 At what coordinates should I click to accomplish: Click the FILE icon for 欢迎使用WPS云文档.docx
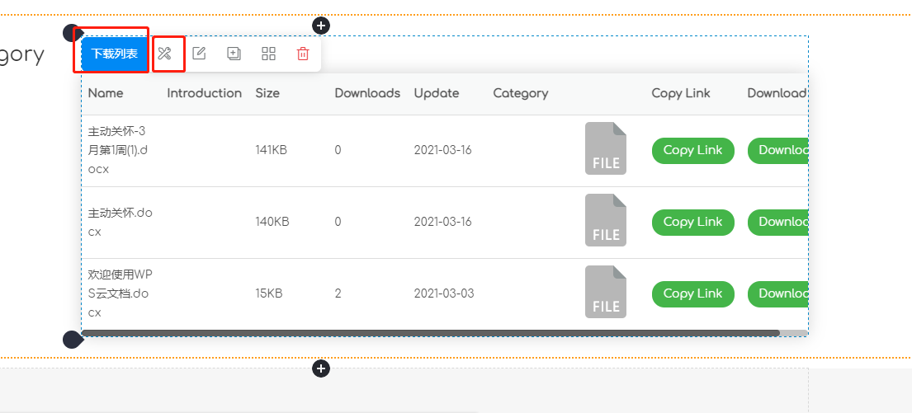coord(605,293)
